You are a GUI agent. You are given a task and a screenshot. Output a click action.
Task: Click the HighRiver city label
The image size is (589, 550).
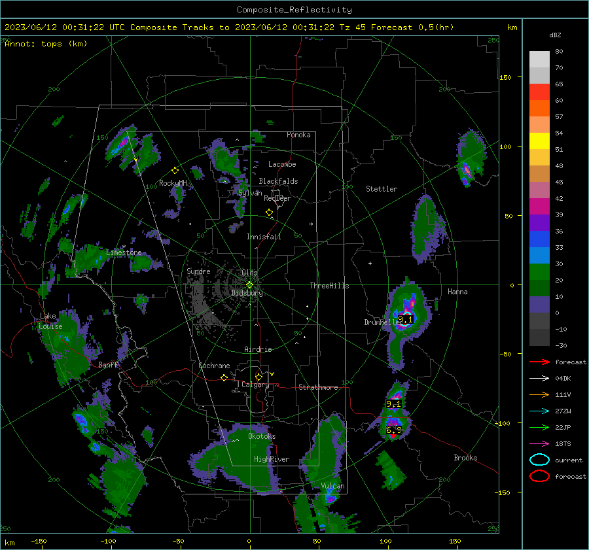tap(272, 459)
